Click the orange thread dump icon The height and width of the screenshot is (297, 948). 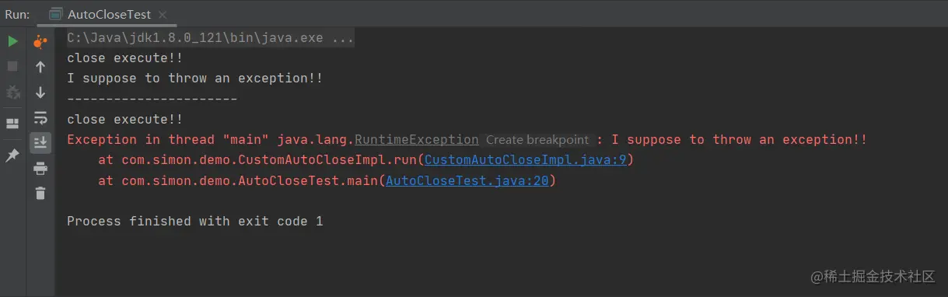pos(40,42)
